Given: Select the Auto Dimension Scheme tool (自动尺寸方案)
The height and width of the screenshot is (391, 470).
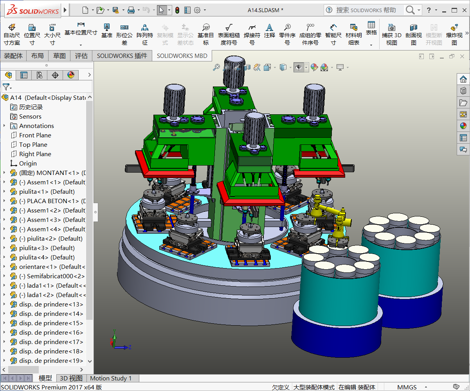Looking at the screenshot, I should [12, 34].
